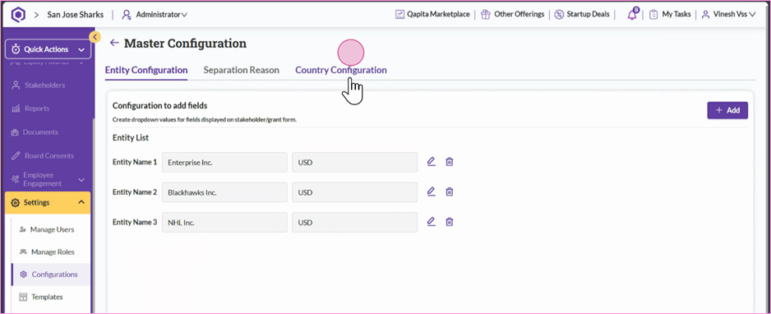The width and height of the screenshot is (771, 314).
Task: Edit the NHL Inc. entity with pencil icon
Action: [432, 222]
